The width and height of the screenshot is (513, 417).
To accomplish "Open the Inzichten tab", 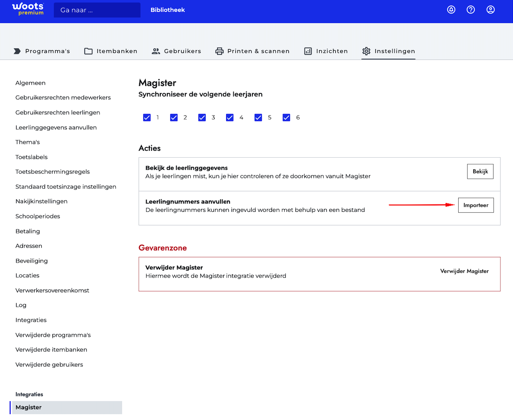I will [326, 51].
